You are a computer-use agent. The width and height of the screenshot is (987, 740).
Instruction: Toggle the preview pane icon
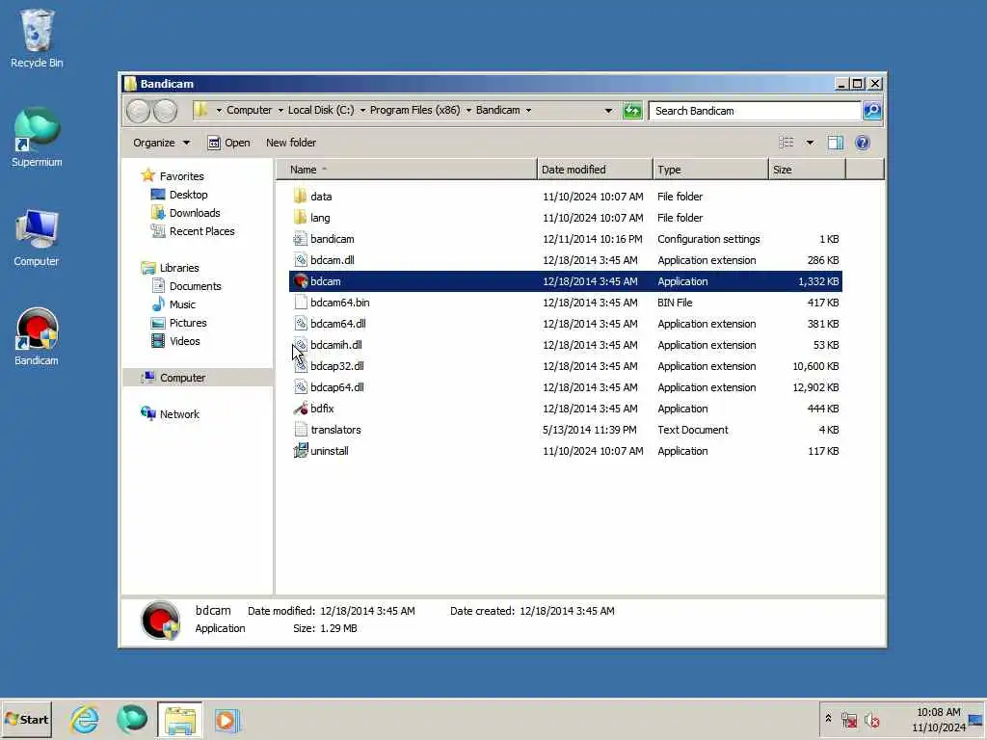click(836, 143)
